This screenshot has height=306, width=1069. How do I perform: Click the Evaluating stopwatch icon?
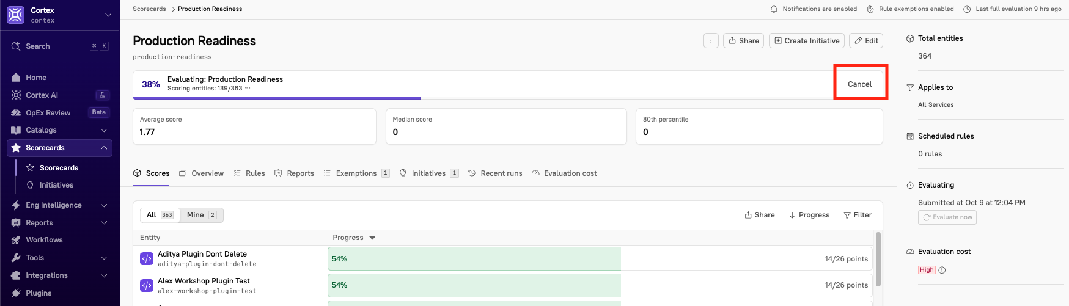910,185
